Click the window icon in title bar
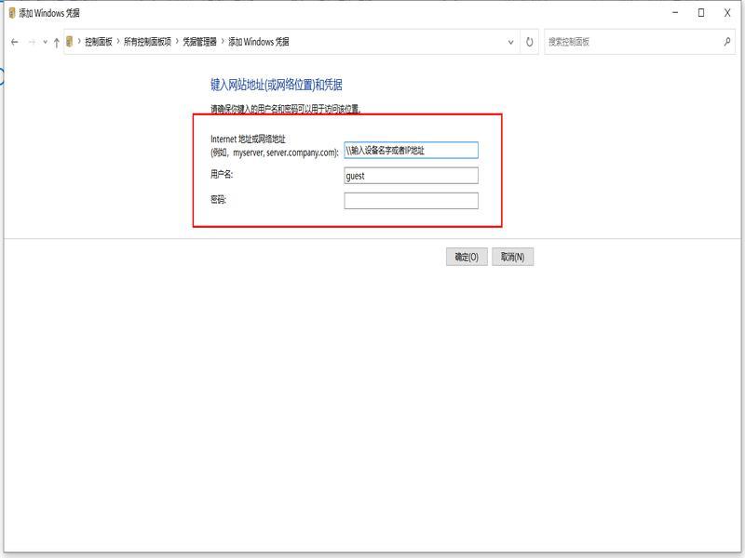Viewport: 745px width, 558px height. pos(12,12)
